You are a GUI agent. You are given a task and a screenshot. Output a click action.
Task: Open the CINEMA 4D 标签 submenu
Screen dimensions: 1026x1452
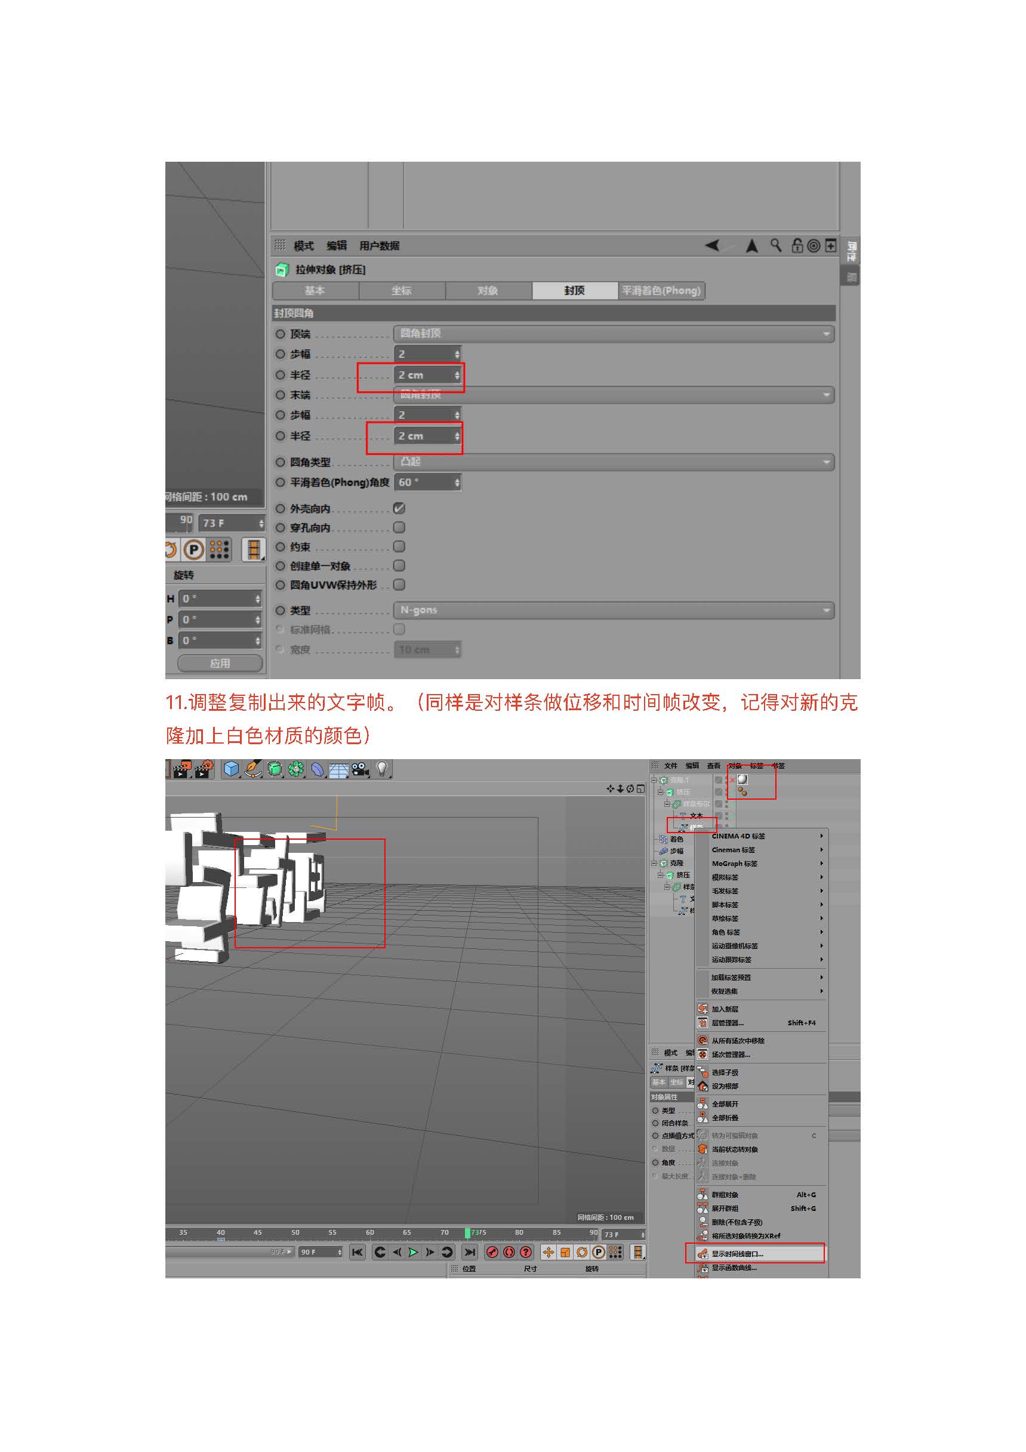[762, 836]
